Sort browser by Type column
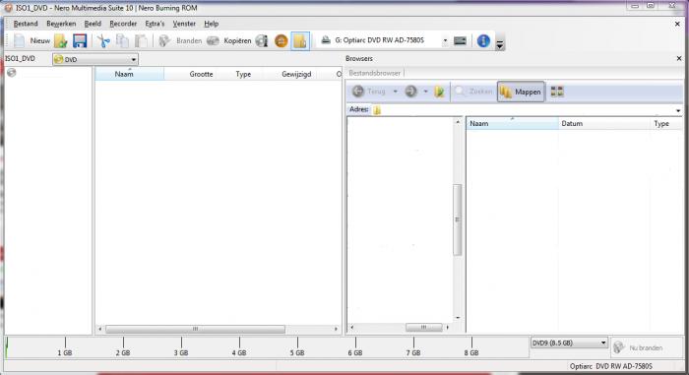The height and width of the screenshot is (375, 689). tap(666, 124)
